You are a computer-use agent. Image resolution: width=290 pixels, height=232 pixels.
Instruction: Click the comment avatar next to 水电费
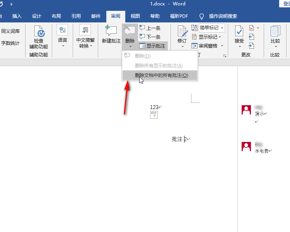246,147
